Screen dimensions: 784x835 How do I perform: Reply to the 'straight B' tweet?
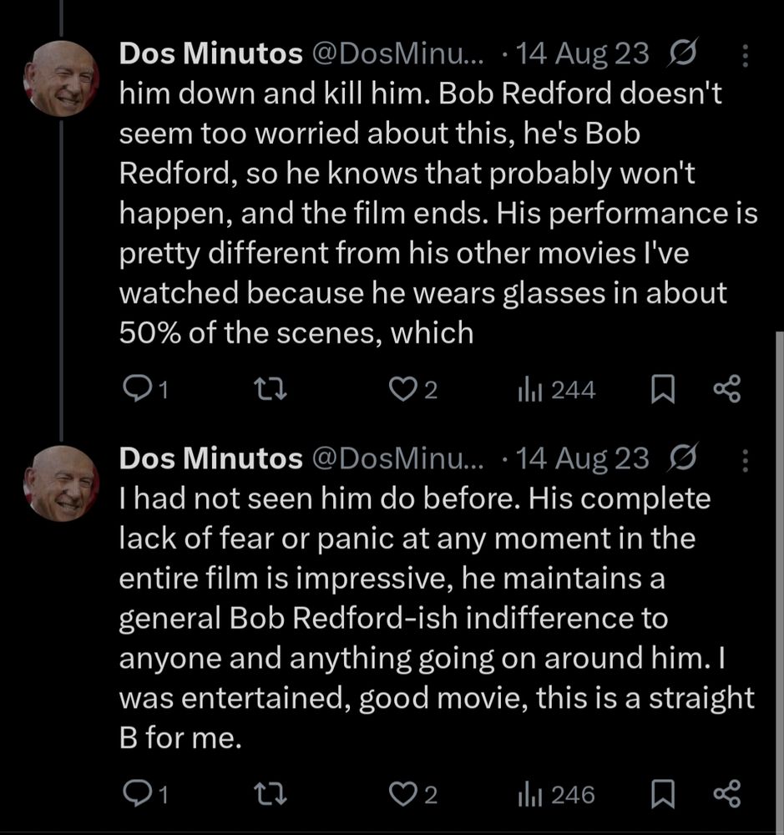[x=136, y=794]
